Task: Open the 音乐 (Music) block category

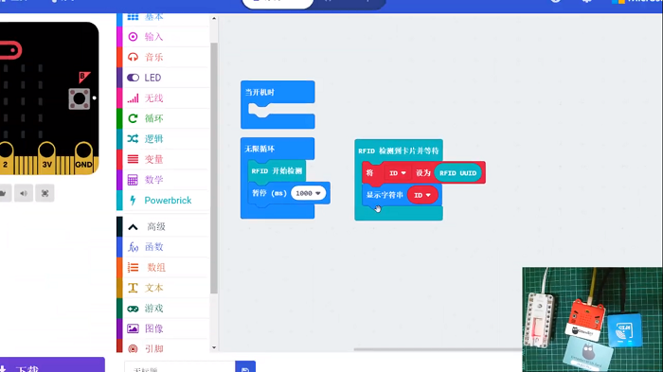Action: click(x=163, y=57)
